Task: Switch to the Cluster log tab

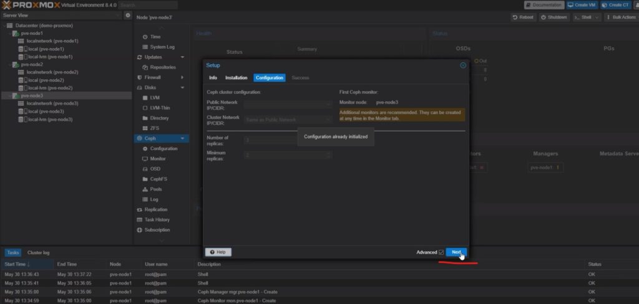Action: coord(38,253)
